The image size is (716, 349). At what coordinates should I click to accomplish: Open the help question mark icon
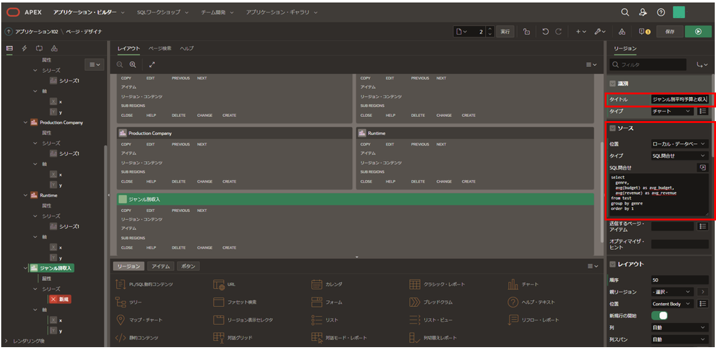click(x=660, y=12)
